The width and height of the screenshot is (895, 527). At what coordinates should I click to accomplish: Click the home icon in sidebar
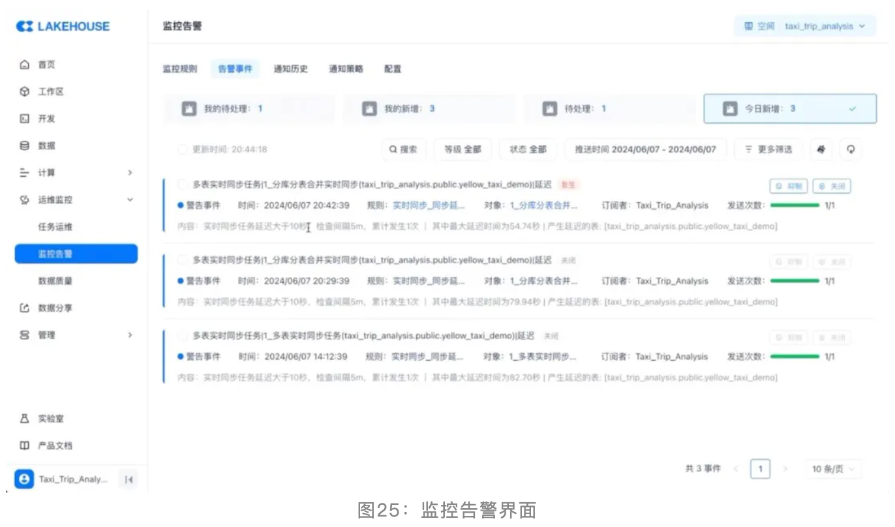click(25, 65)
